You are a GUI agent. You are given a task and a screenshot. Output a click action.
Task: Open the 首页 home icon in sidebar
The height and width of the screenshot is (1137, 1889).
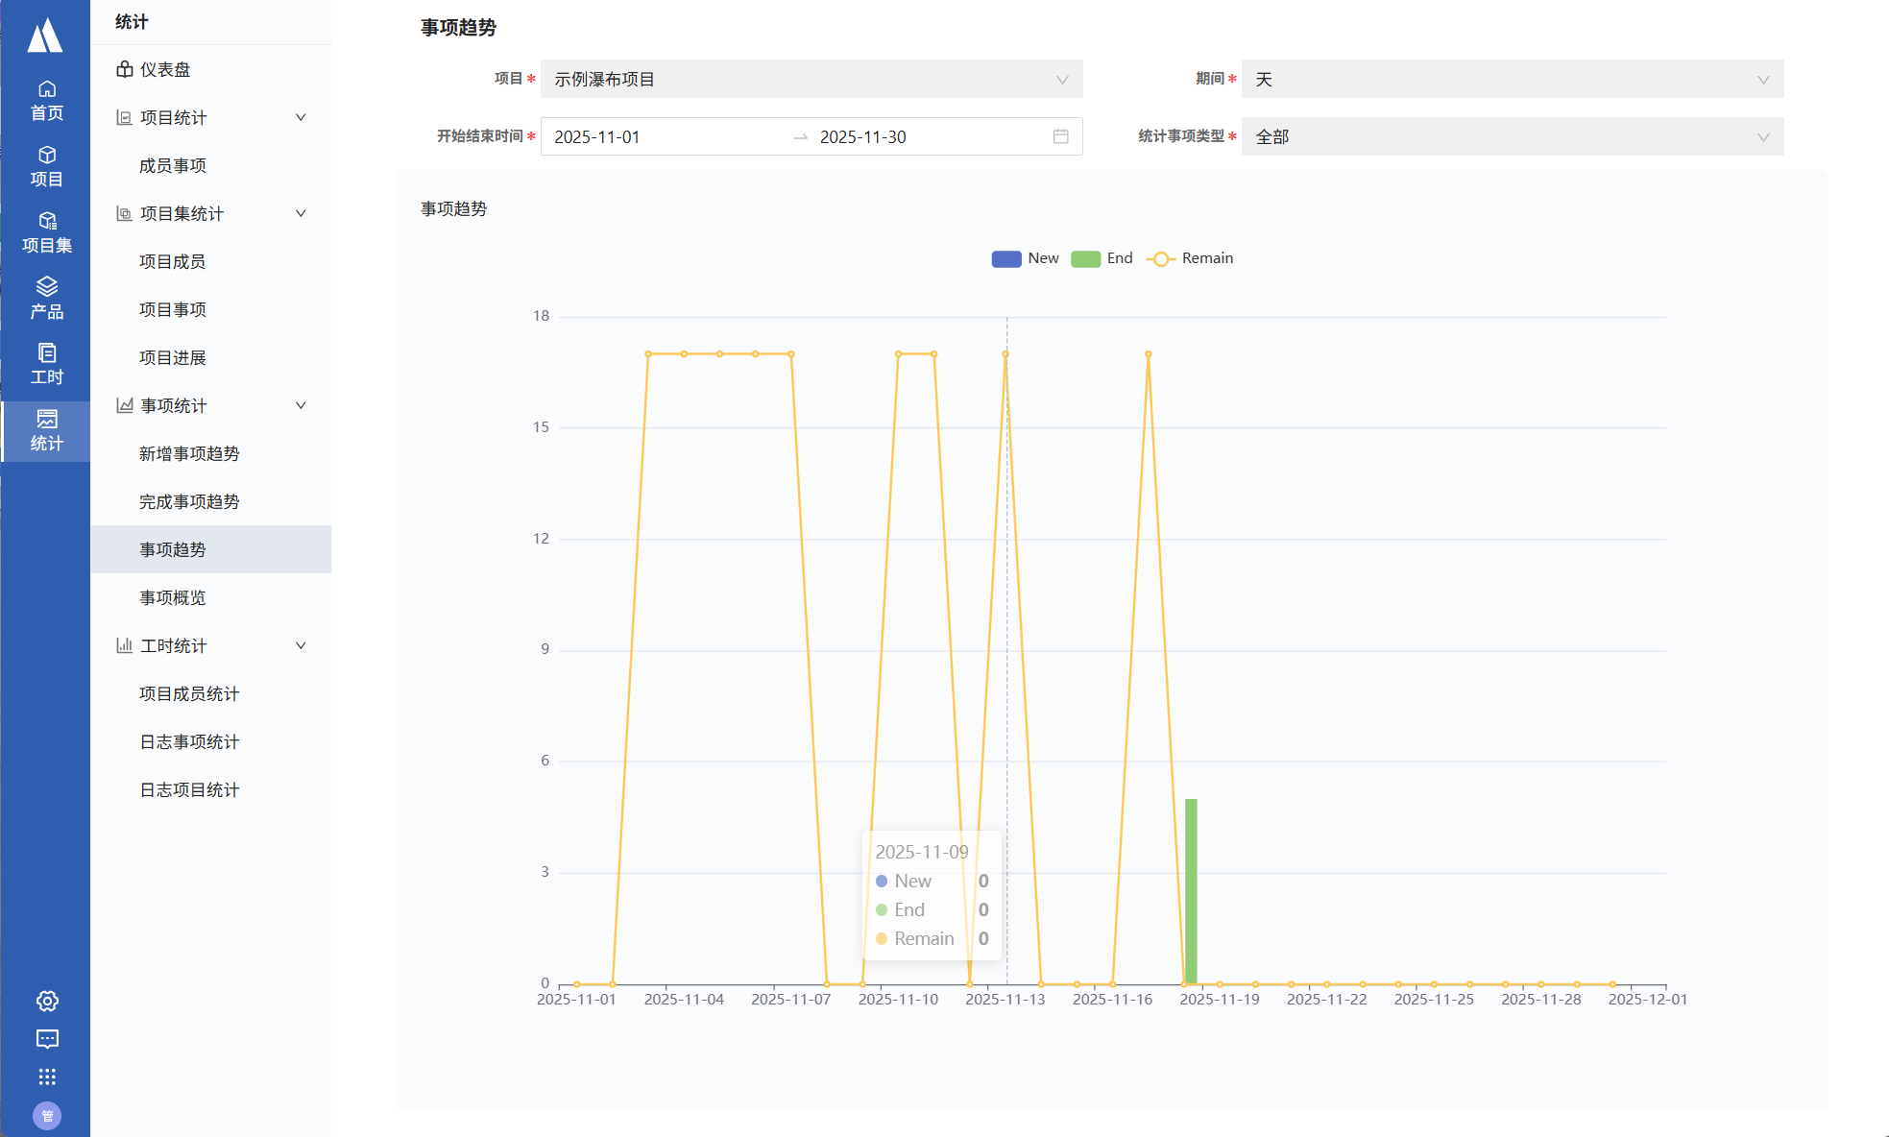(x=46, y=100)
